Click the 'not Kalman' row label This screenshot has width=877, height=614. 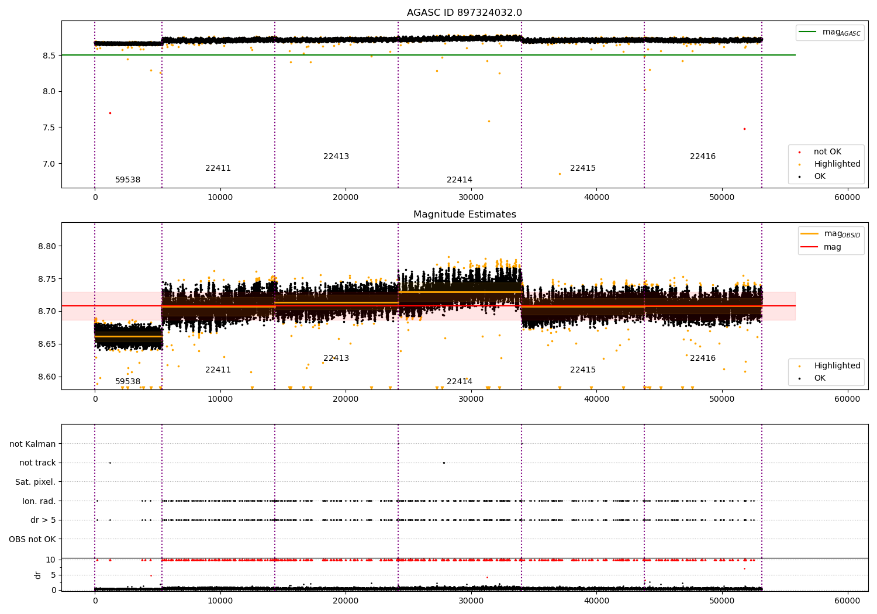[33, 444]
